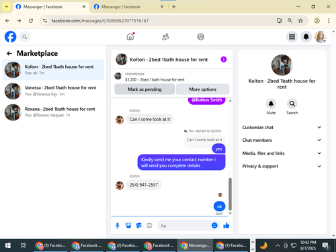Close the second Messenger tab
This screenshot has width=336, height=252.
pos(162,7)
